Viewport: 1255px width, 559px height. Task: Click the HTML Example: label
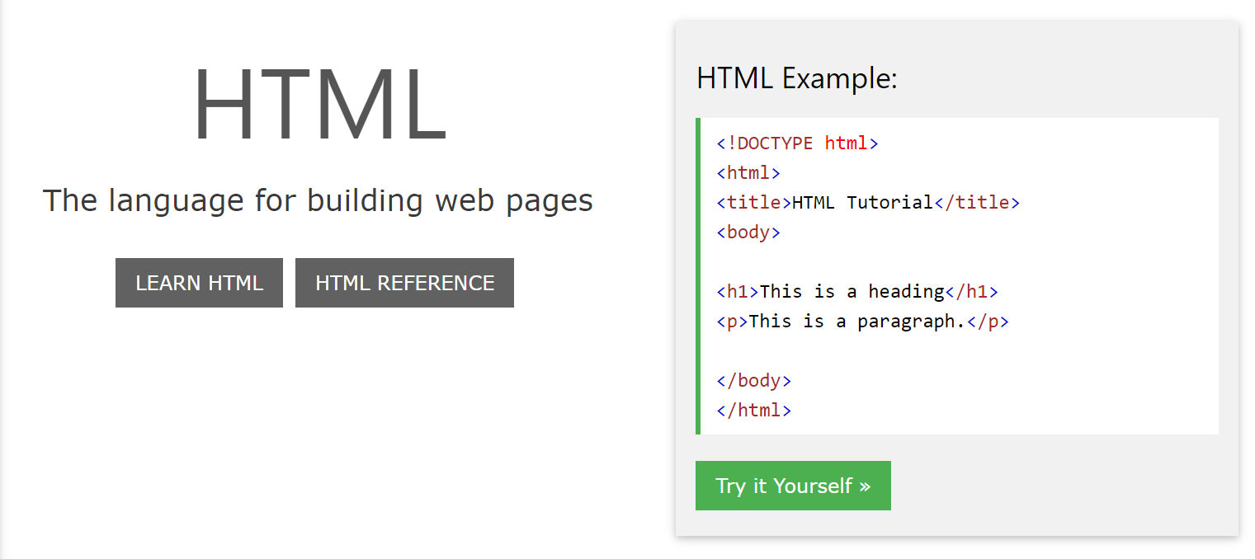(x=795, y=78)
